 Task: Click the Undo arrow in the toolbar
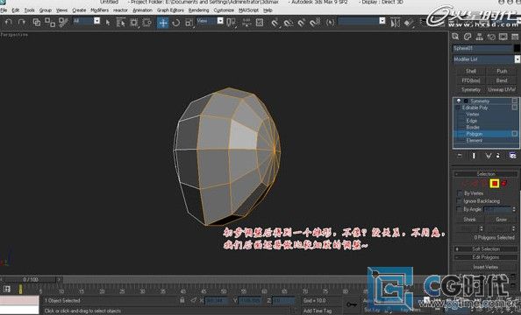click(9, 22)
